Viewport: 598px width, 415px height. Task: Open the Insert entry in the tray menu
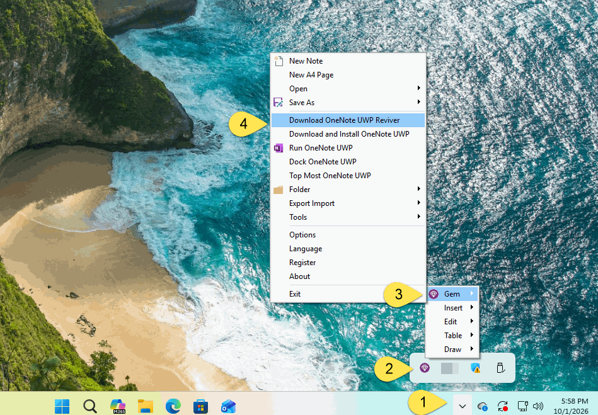452,308
